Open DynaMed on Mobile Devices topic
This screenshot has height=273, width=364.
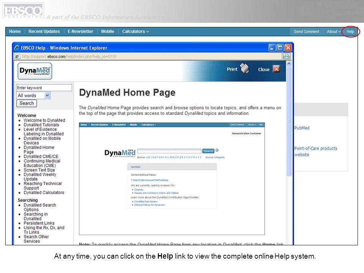42,141
